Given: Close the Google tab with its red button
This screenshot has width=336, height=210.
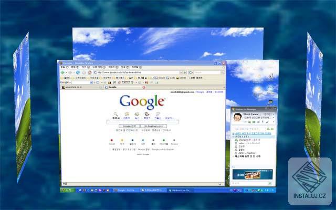Looking at the screenshot, I should click(x=144, y=88).
